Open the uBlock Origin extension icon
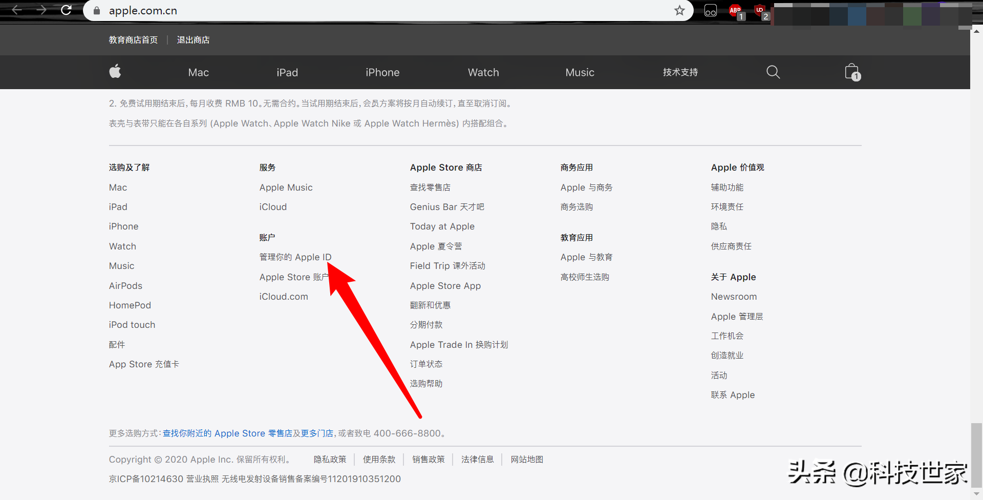The height and width of the screenshot is (500, 983). (760, 10)
